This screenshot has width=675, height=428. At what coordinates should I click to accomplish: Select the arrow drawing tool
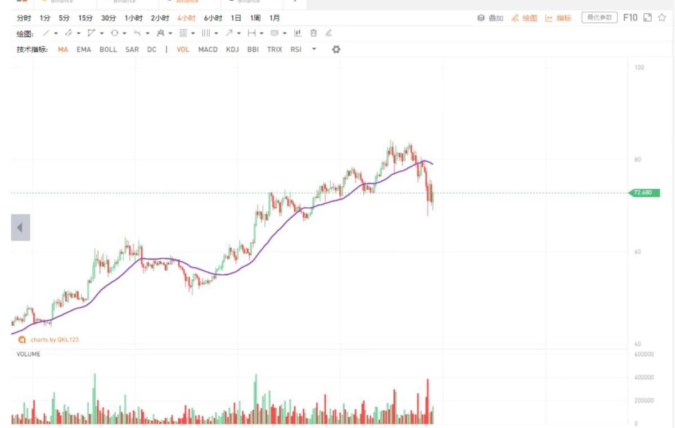pyautogui.click(x=229, y=34)
